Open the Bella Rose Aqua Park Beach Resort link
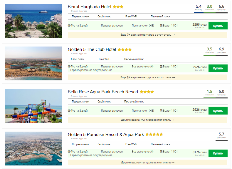 [x=103, y=92]
